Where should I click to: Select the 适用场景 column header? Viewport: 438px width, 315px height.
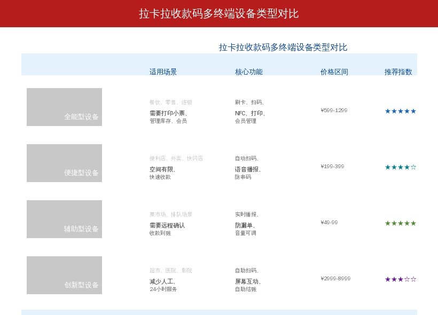163,72
